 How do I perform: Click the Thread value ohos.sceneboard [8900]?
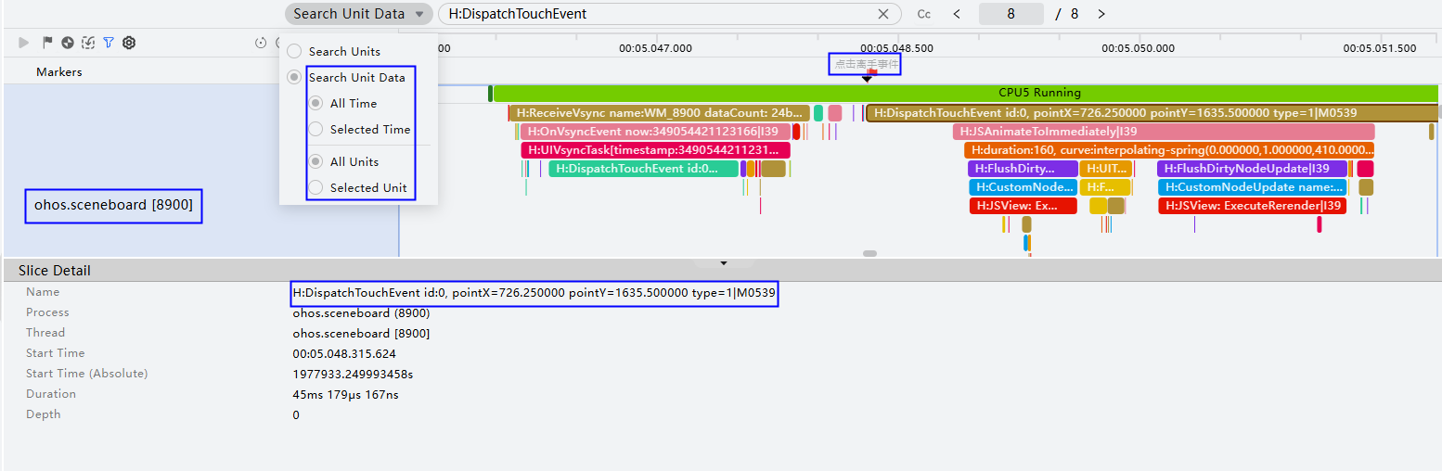361,333
